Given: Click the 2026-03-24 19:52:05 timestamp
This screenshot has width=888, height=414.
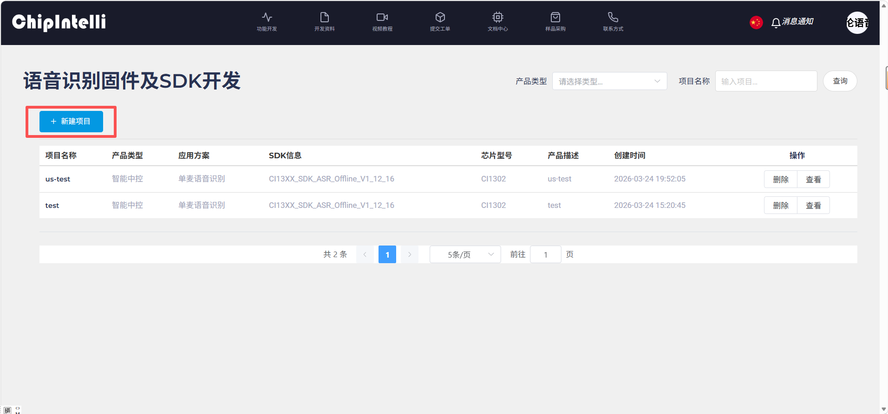Looking at the screenshot, I should (650, 179).
